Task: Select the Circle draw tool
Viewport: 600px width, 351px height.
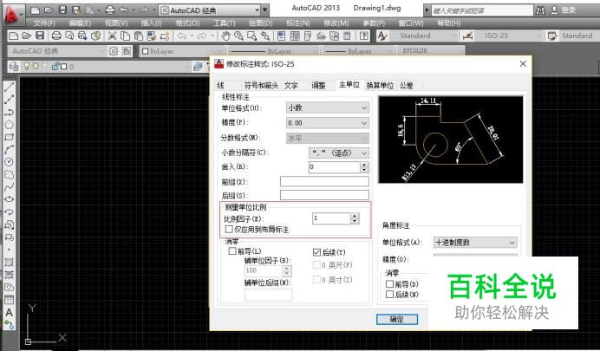Action: pos(9,162)
